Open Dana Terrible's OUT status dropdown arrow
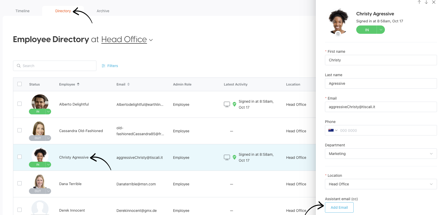This screenshot has width=443, height=215. click(x=48, y=191)
